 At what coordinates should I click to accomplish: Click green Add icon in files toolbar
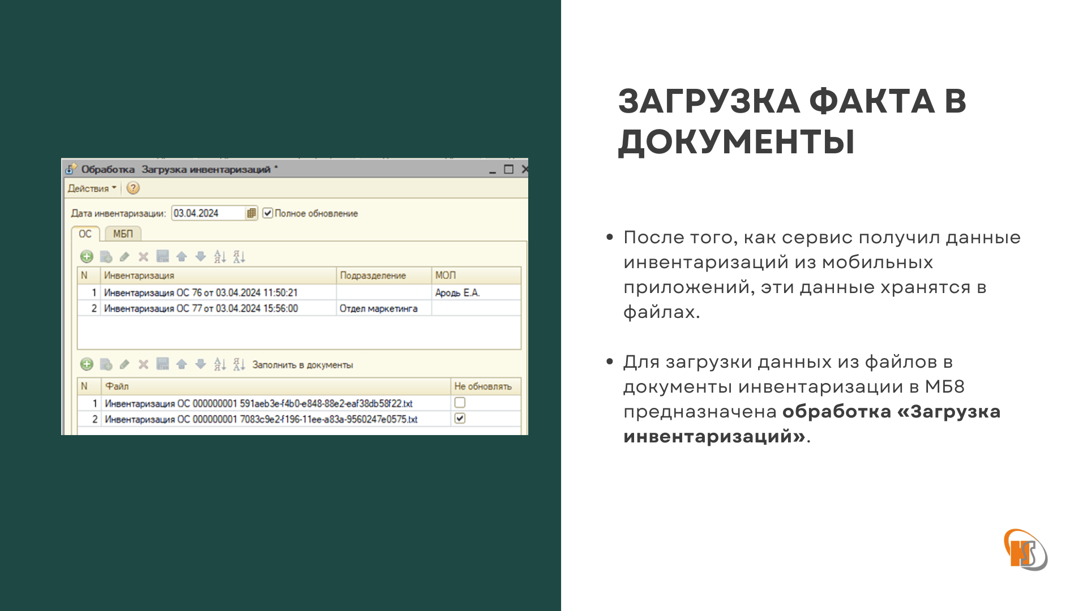[x=87, y=364]
